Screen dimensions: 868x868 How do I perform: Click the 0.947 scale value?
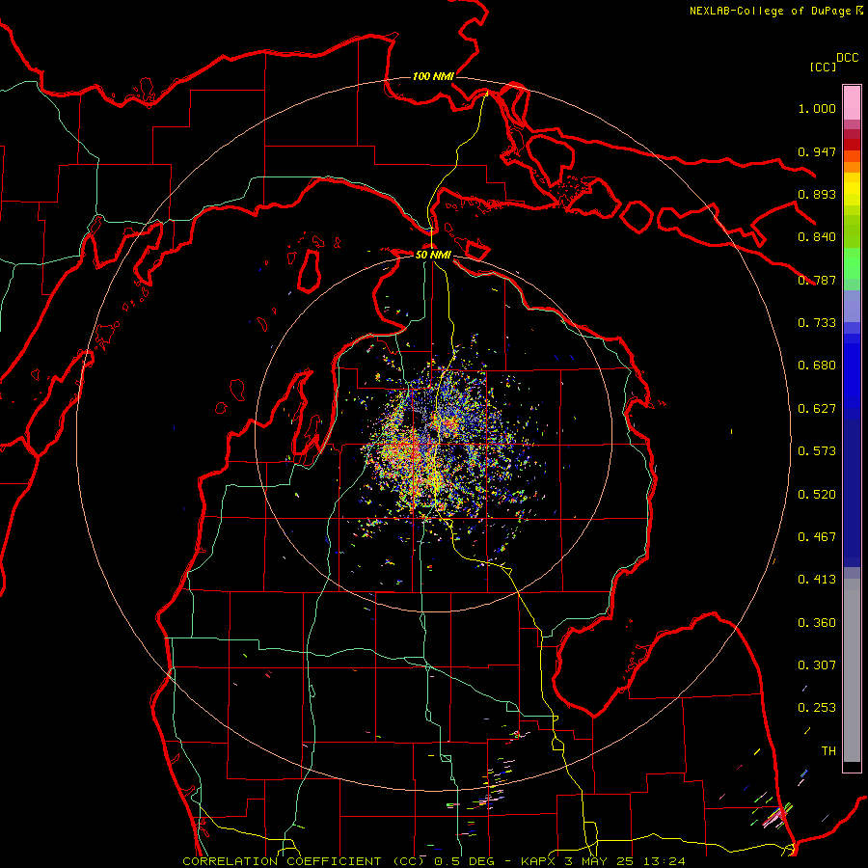coord(817,151)
